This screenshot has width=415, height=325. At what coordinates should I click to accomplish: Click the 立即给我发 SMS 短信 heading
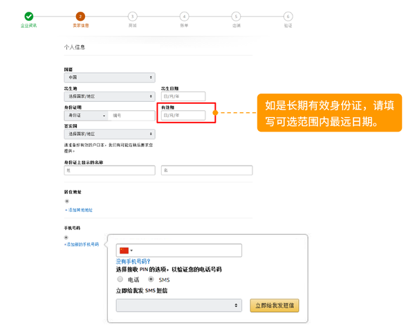tap(142, 291)
